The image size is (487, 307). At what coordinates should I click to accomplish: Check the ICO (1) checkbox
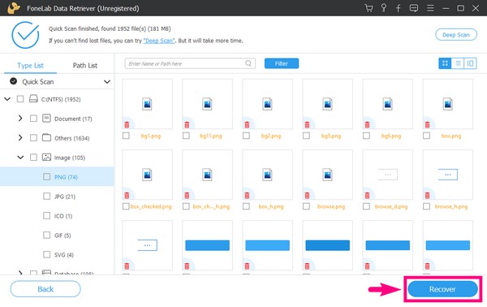46,216
